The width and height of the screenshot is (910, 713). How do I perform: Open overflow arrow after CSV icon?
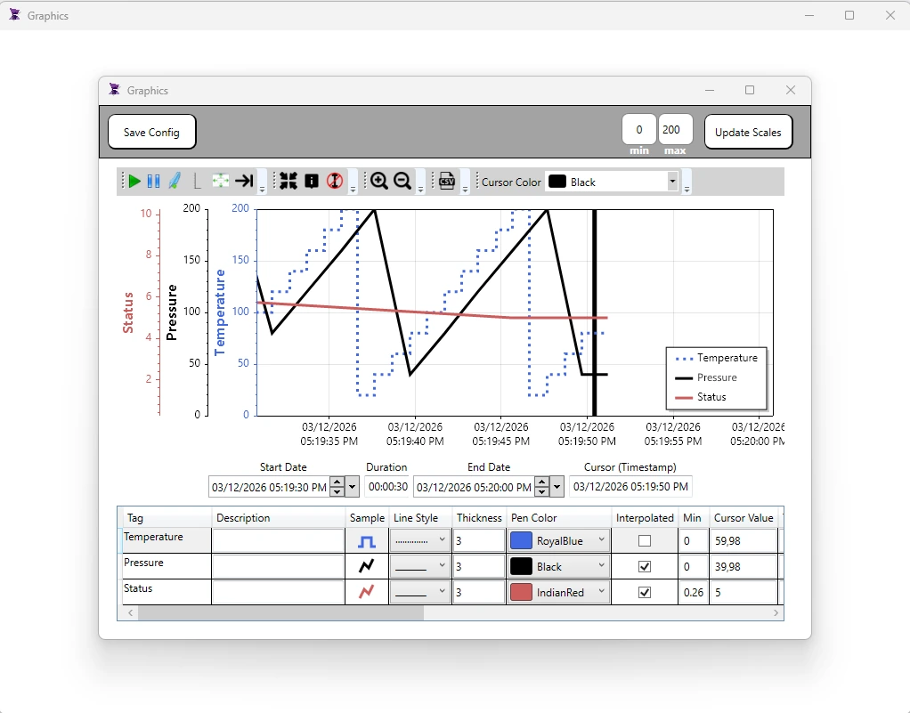coord(465,189)
